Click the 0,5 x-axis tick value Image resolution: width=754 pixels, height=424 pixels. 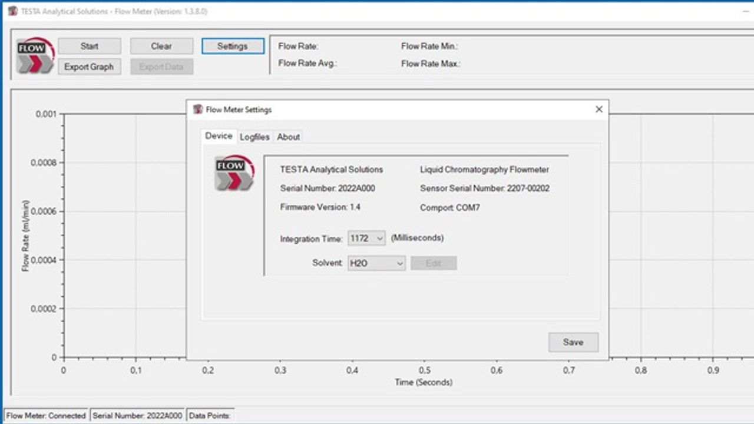click(x=424, y=370)
